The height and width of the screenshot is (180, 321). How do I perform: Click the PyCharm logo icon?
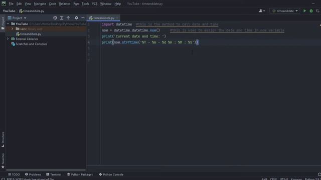point(4,3)
